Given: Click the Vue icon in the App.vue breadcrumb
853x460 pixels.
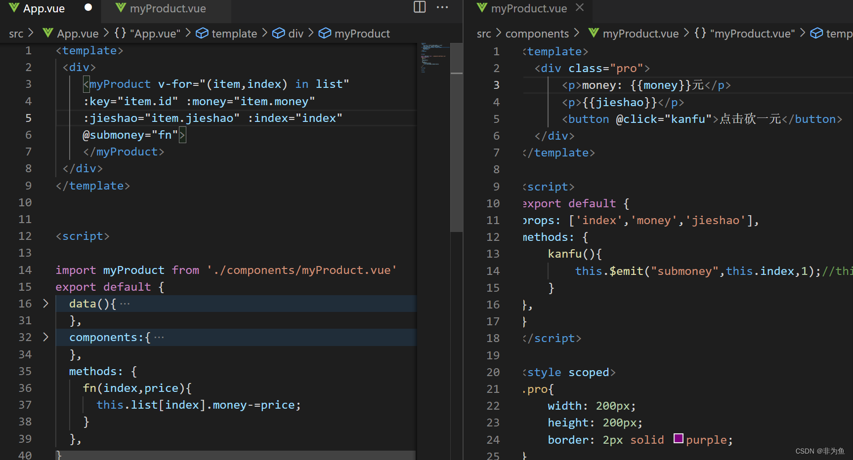Looking at the screenshot, I should 48,33.
